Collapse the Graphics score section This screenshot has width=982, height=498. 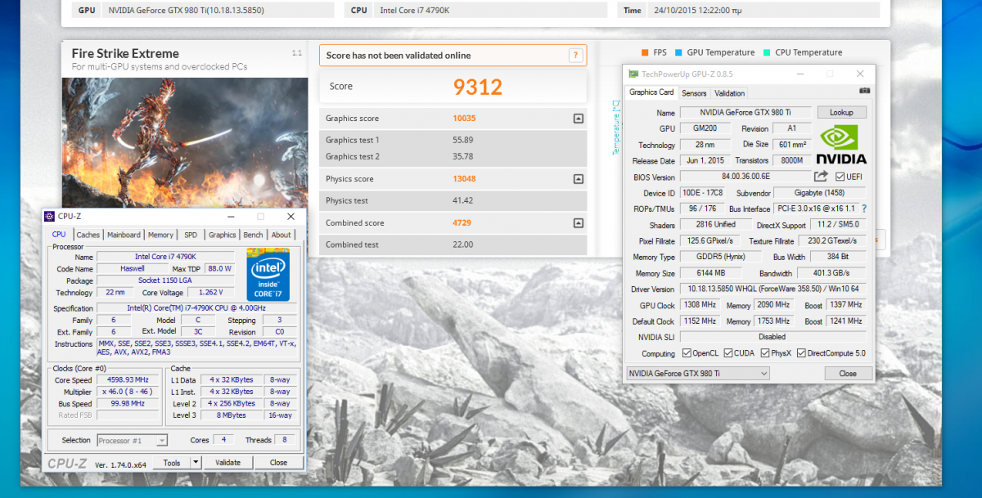(579, 119)
